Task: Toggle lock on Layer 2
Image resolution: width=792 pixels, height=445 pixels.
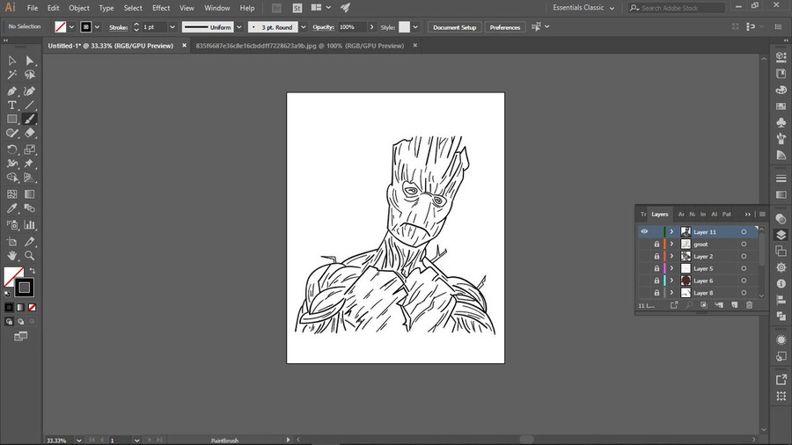Action: point(656,256)
